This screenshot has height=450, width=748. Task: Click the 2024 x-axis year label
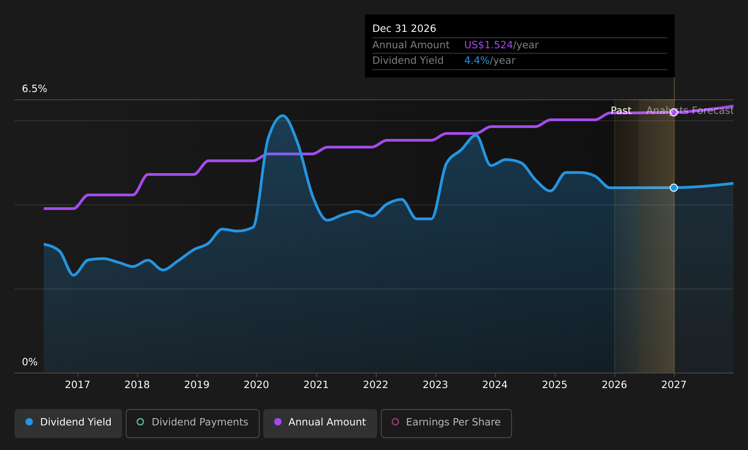[x=495, y=385]
